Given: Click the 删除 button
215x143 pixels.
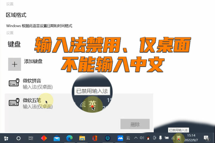Looking at the screenshot, I should 135,124.
